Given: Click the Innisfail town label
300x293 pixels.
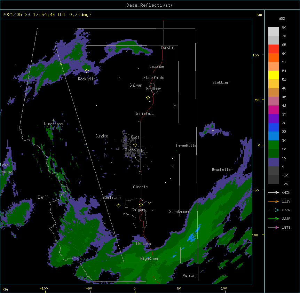Looking at the screenshot, I should click(144, 113).
